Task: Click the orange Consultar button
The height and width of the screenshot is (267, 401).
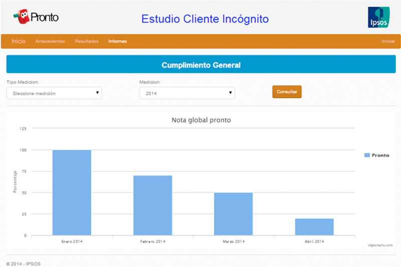Action: [287, 92]
